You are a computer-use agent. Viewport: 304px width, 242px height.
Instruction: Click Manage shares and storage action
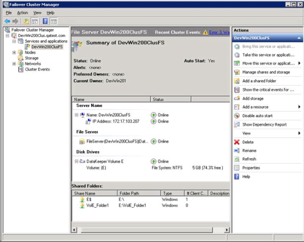coord(266,72)
